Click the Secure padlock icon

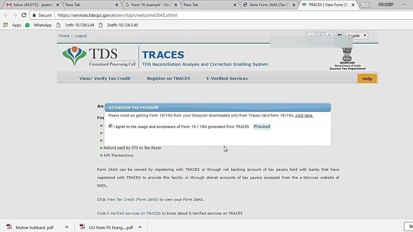34,15
